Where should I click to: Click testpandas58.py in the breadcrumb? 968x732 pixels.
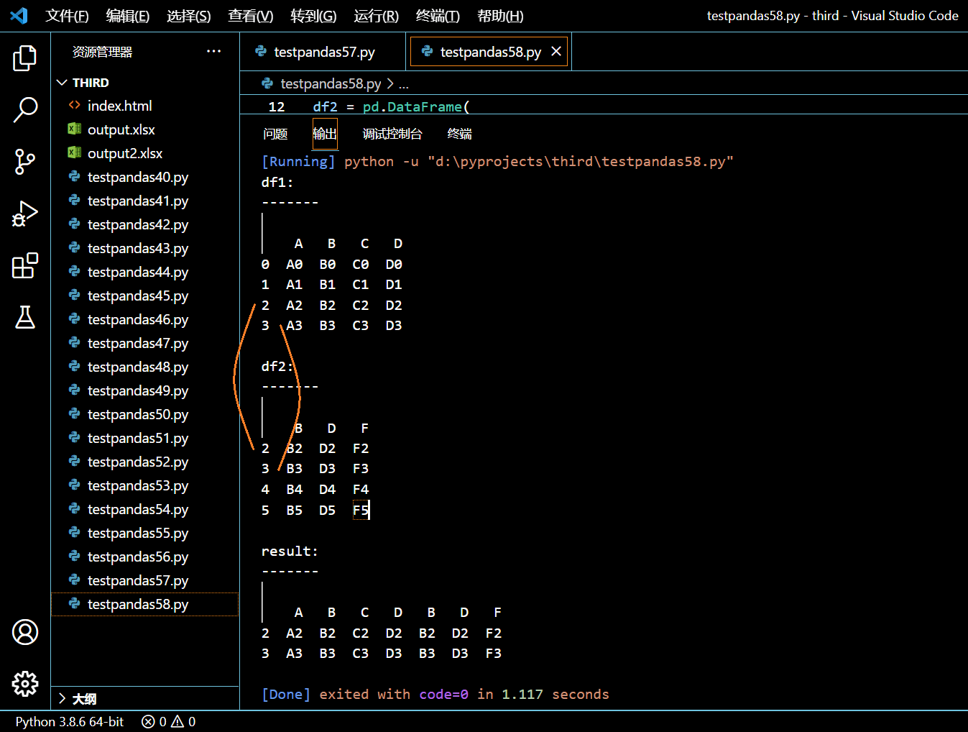(x=331, y=83)
